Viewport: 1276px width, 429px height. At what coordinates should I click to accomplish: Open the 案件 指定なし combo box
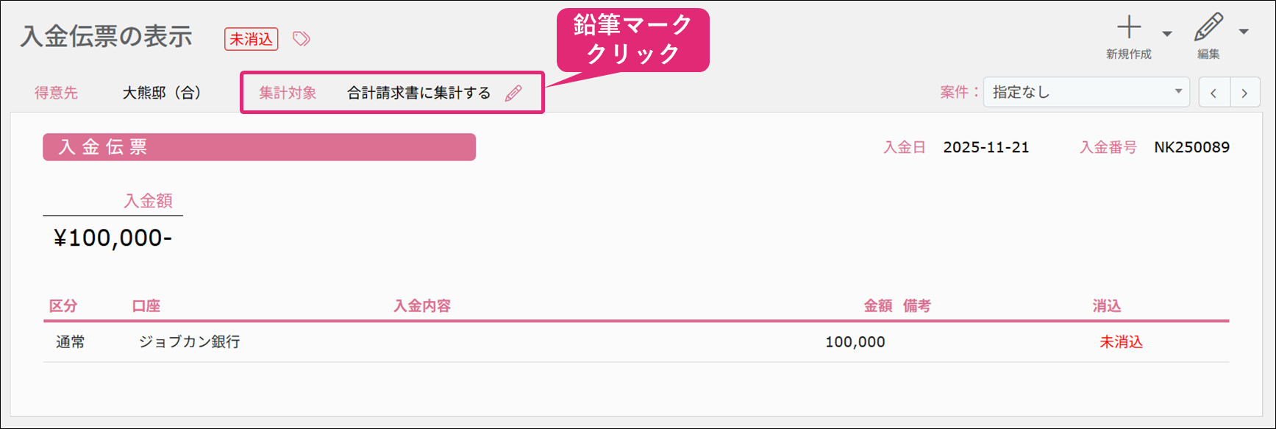click(1086, 93)
